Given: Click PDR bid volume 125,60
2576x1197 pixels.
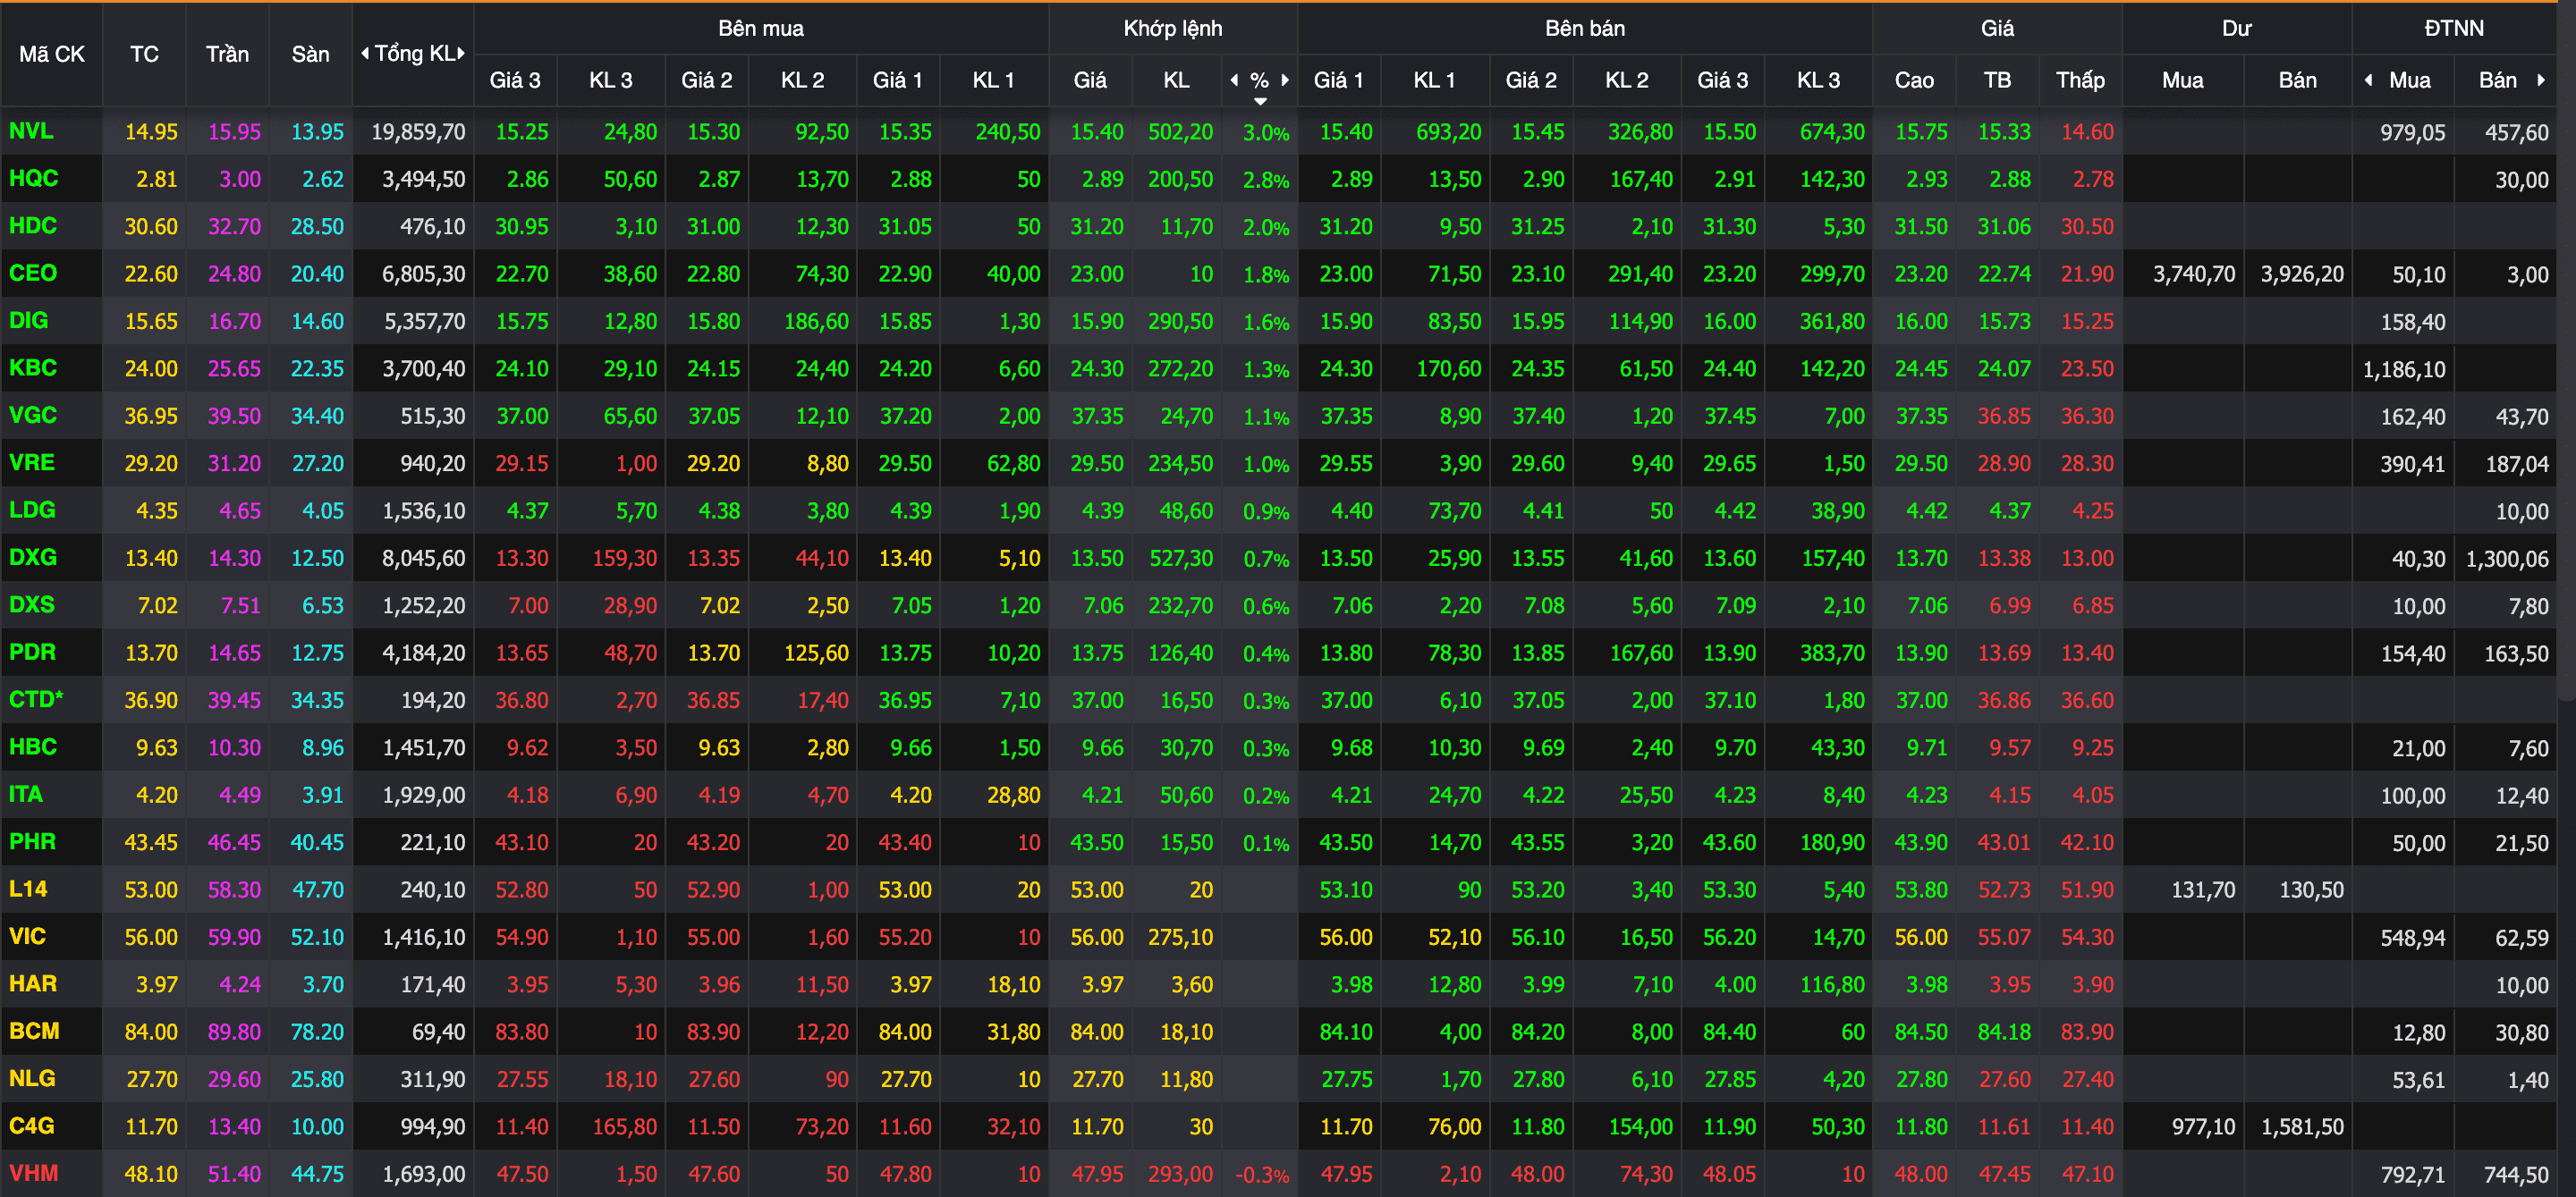Looking at the screenshot, I should (x=816, y=653).
